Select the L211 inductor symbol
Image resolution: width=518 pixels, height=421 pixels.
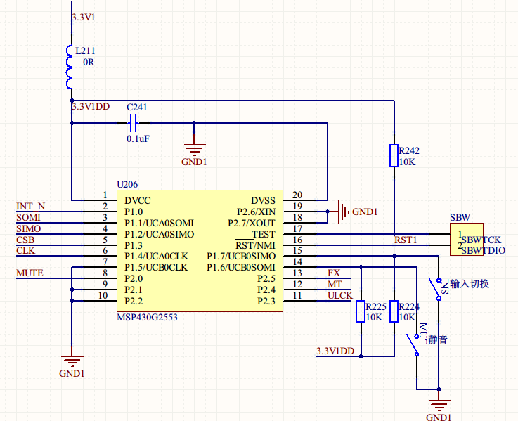(x=70, y=67)
